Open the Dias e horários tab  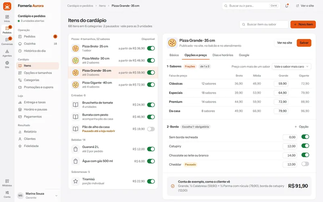(223, 55)
